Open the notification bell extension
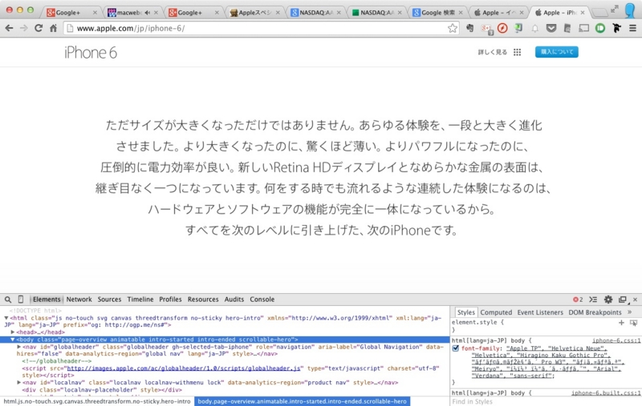The width and height of the screenshot is (642, 406). [x=534, y=28]
